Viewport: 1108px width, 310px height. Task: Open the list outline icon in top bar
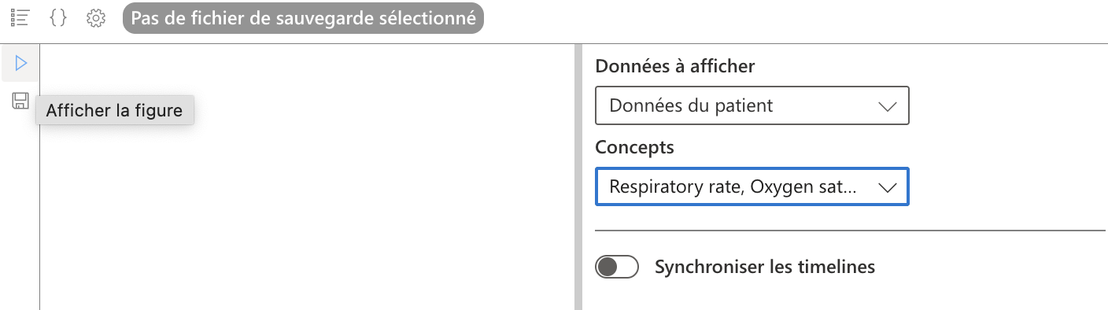tap(20, 18)
